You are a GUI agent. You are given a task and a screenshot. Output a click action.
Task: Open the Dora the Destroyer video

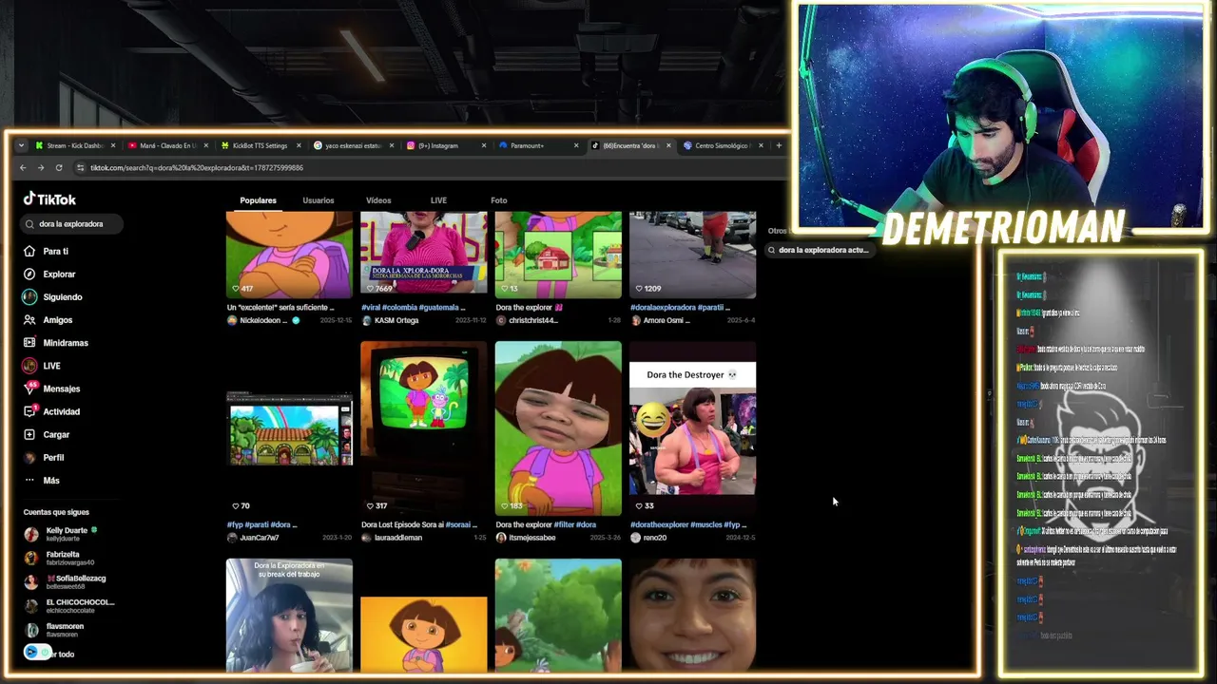point(692,428)
